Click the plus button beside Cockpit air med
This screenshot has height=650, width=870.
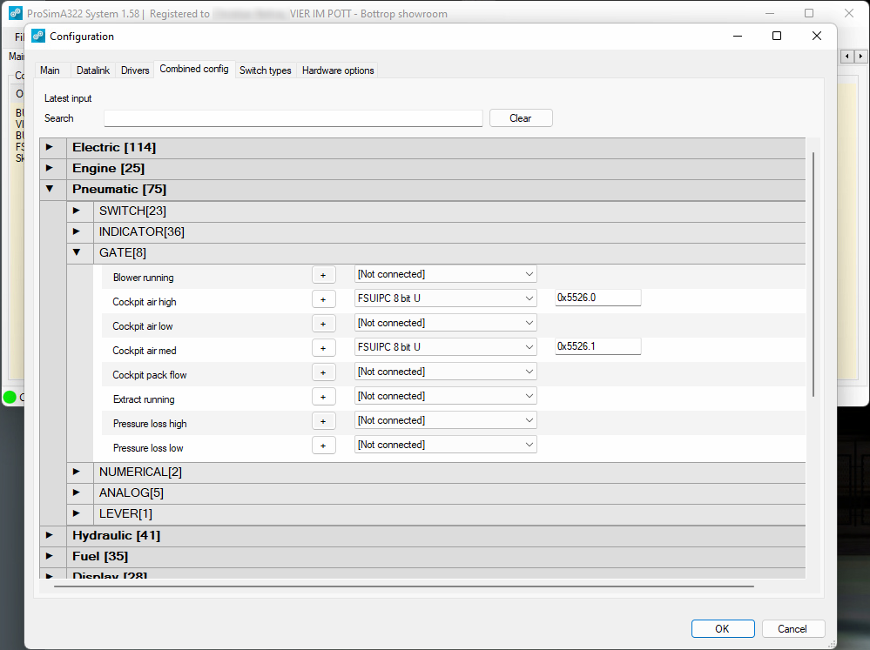pyautogui.click(x=323, y=348)
